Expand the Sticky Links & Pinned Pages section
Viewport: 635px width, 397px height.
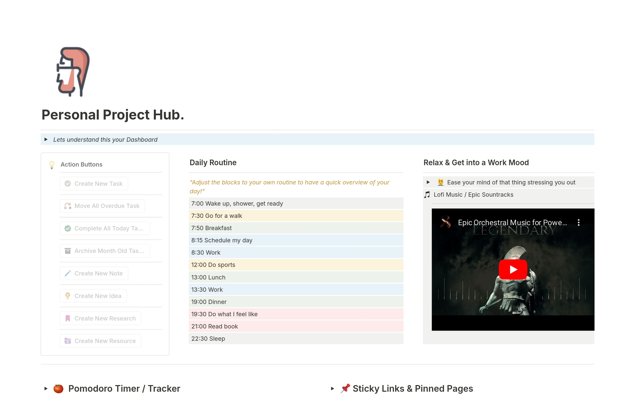[332, 388]
